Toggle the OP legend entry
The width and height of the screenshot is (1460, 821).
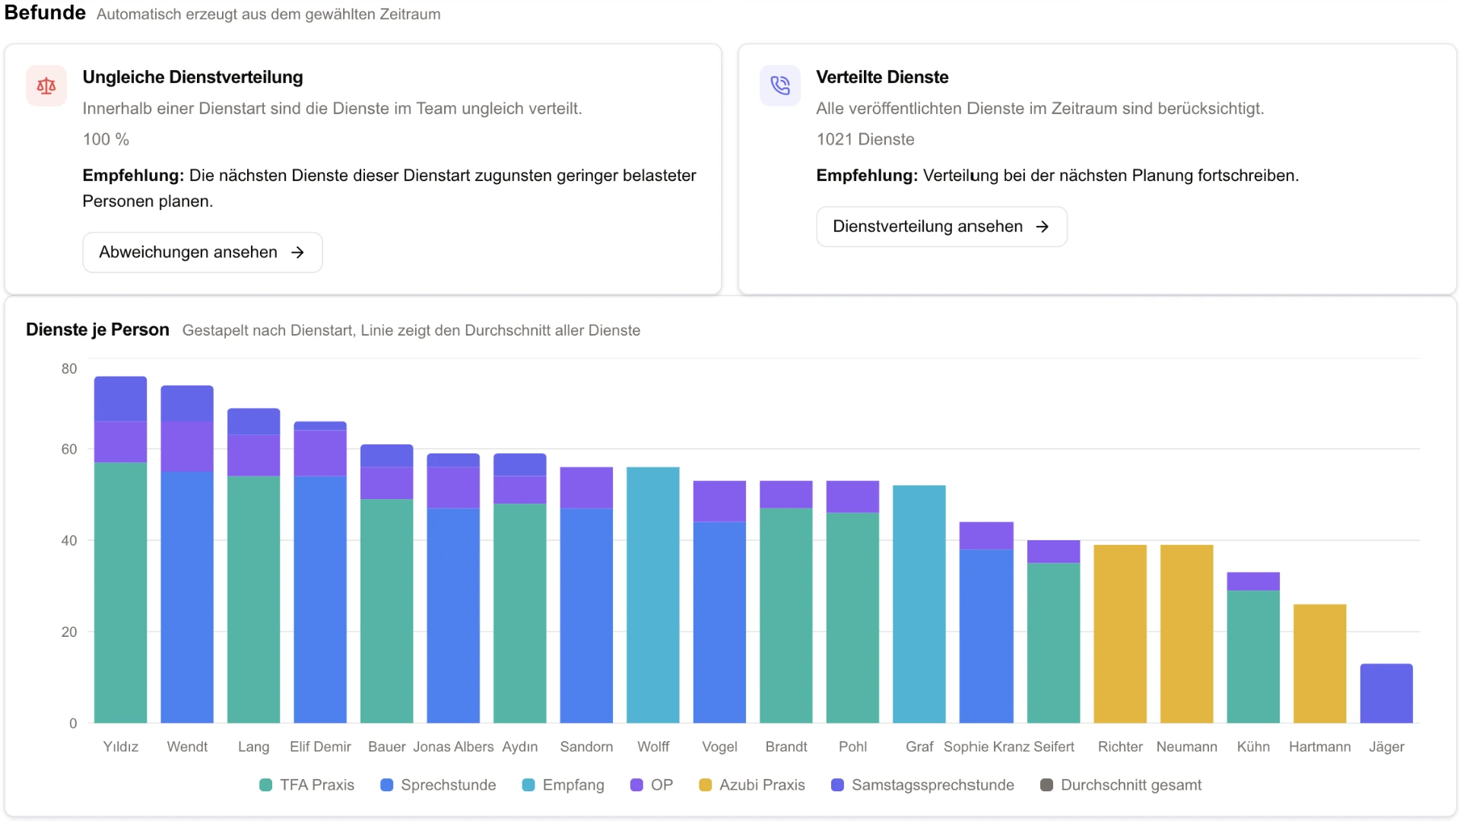[x=652, y=785]
